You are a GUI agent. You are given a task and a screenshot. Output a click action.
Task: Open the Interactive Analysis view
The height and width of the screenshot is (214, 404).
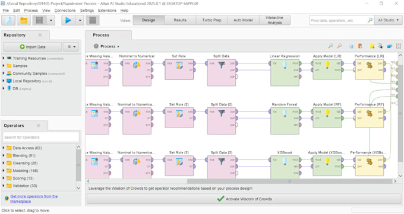click(x=274, y=20)
